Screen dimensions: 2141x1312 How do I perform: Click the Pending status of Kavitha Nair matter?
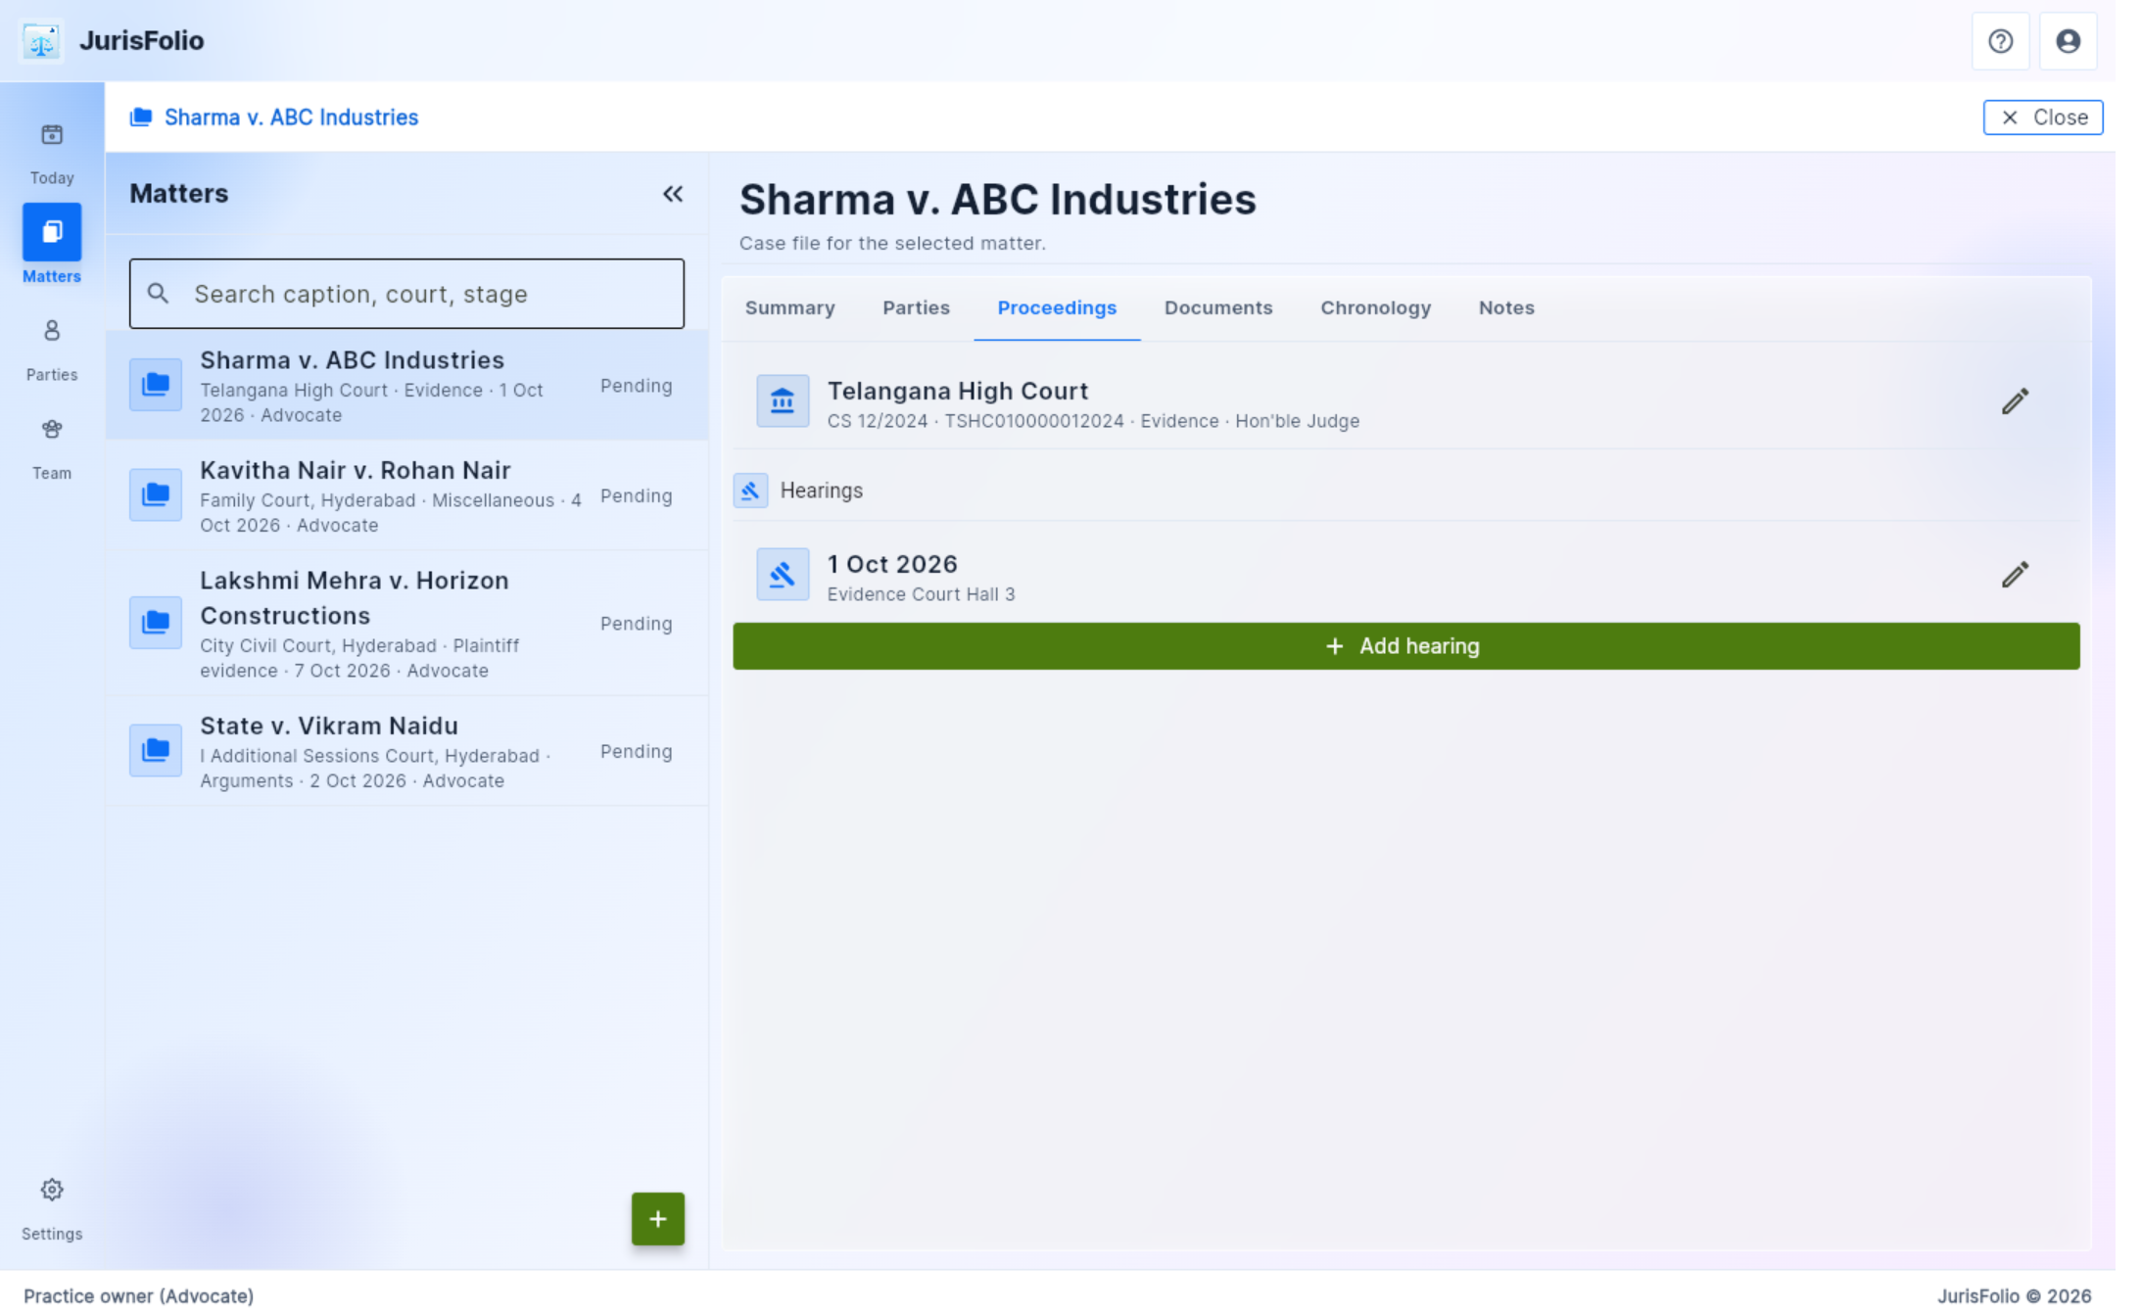[x=637, y=496]
